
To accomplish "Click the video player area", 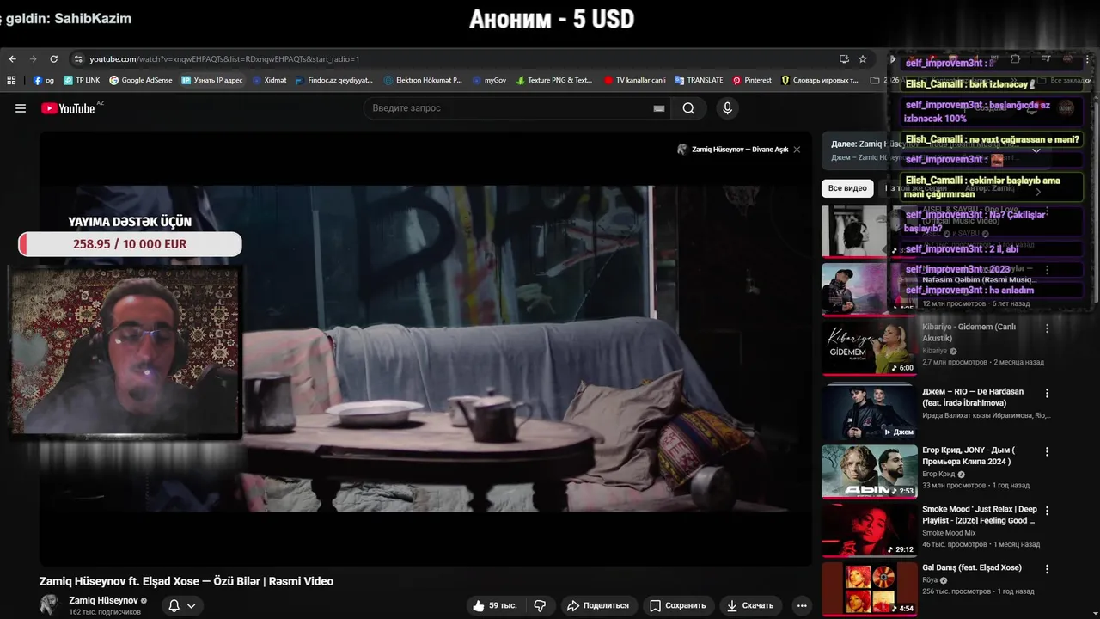I will [x=425, y=348].
